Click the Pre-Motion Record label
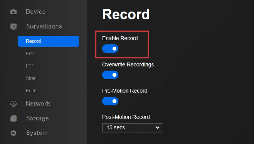Screen dimensions: 254x144 [125, 91]
